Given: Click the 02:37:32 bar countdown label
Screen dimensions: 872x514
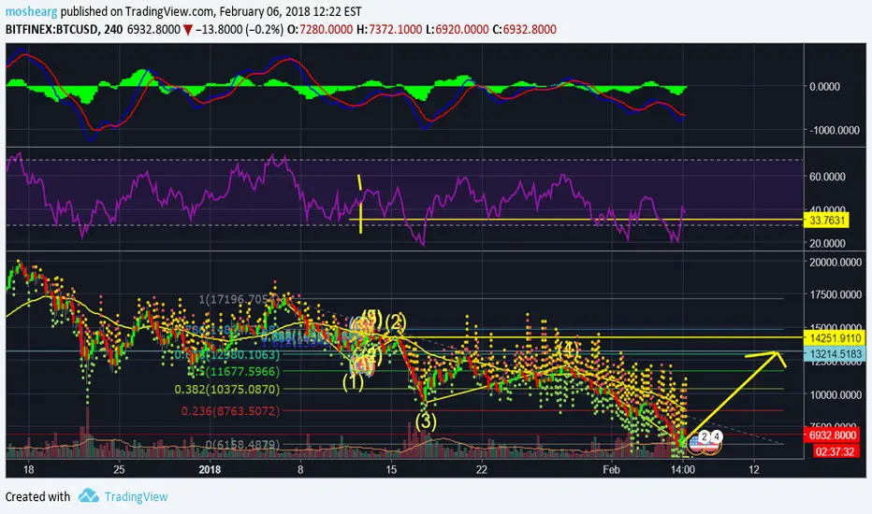Looking at the screenshot, I should (x=836, y=451).
